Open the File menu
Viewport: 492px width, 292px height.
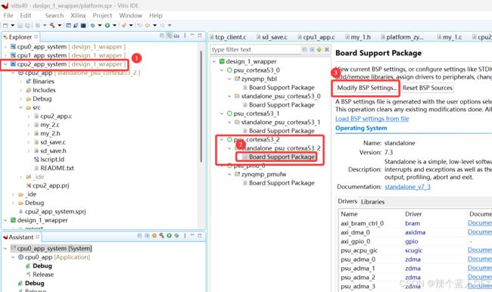8,16
